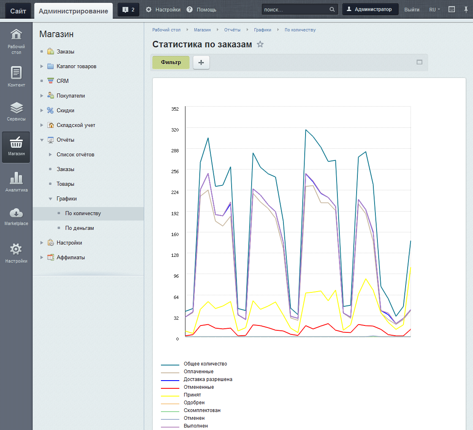Expand the Складской учет tree arrow
The image size is (473, 430).
[42, 125]
